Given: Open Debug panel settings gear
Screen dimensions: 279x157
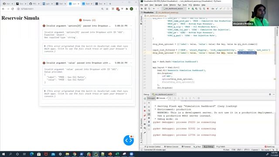Looking at the screenshot, I should 270,94.
